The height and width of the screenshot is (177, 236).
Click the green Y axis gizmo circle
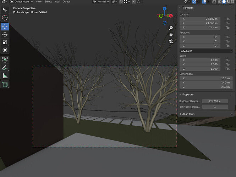point(161,16)
